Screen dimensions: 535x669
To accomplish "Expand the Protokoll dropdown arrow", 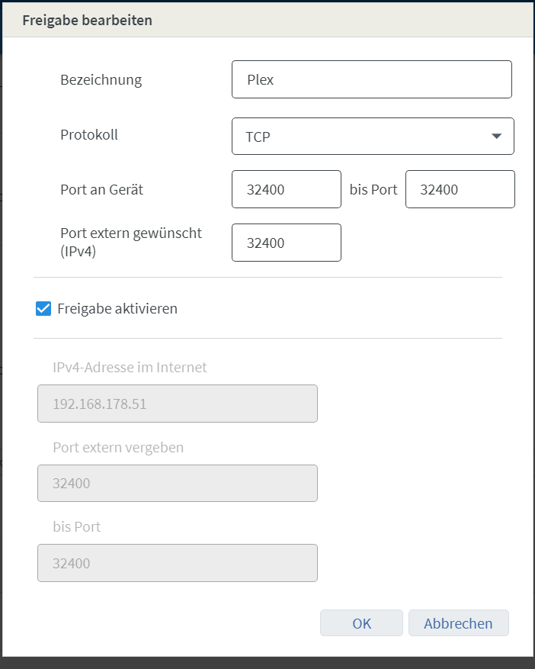I will (497, 137).
